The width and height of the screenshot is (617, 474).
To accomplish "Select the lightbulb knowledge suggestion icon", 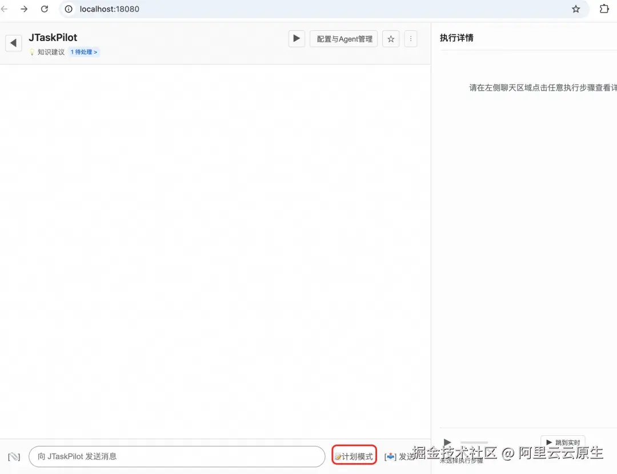I will (x=33, y=51).
